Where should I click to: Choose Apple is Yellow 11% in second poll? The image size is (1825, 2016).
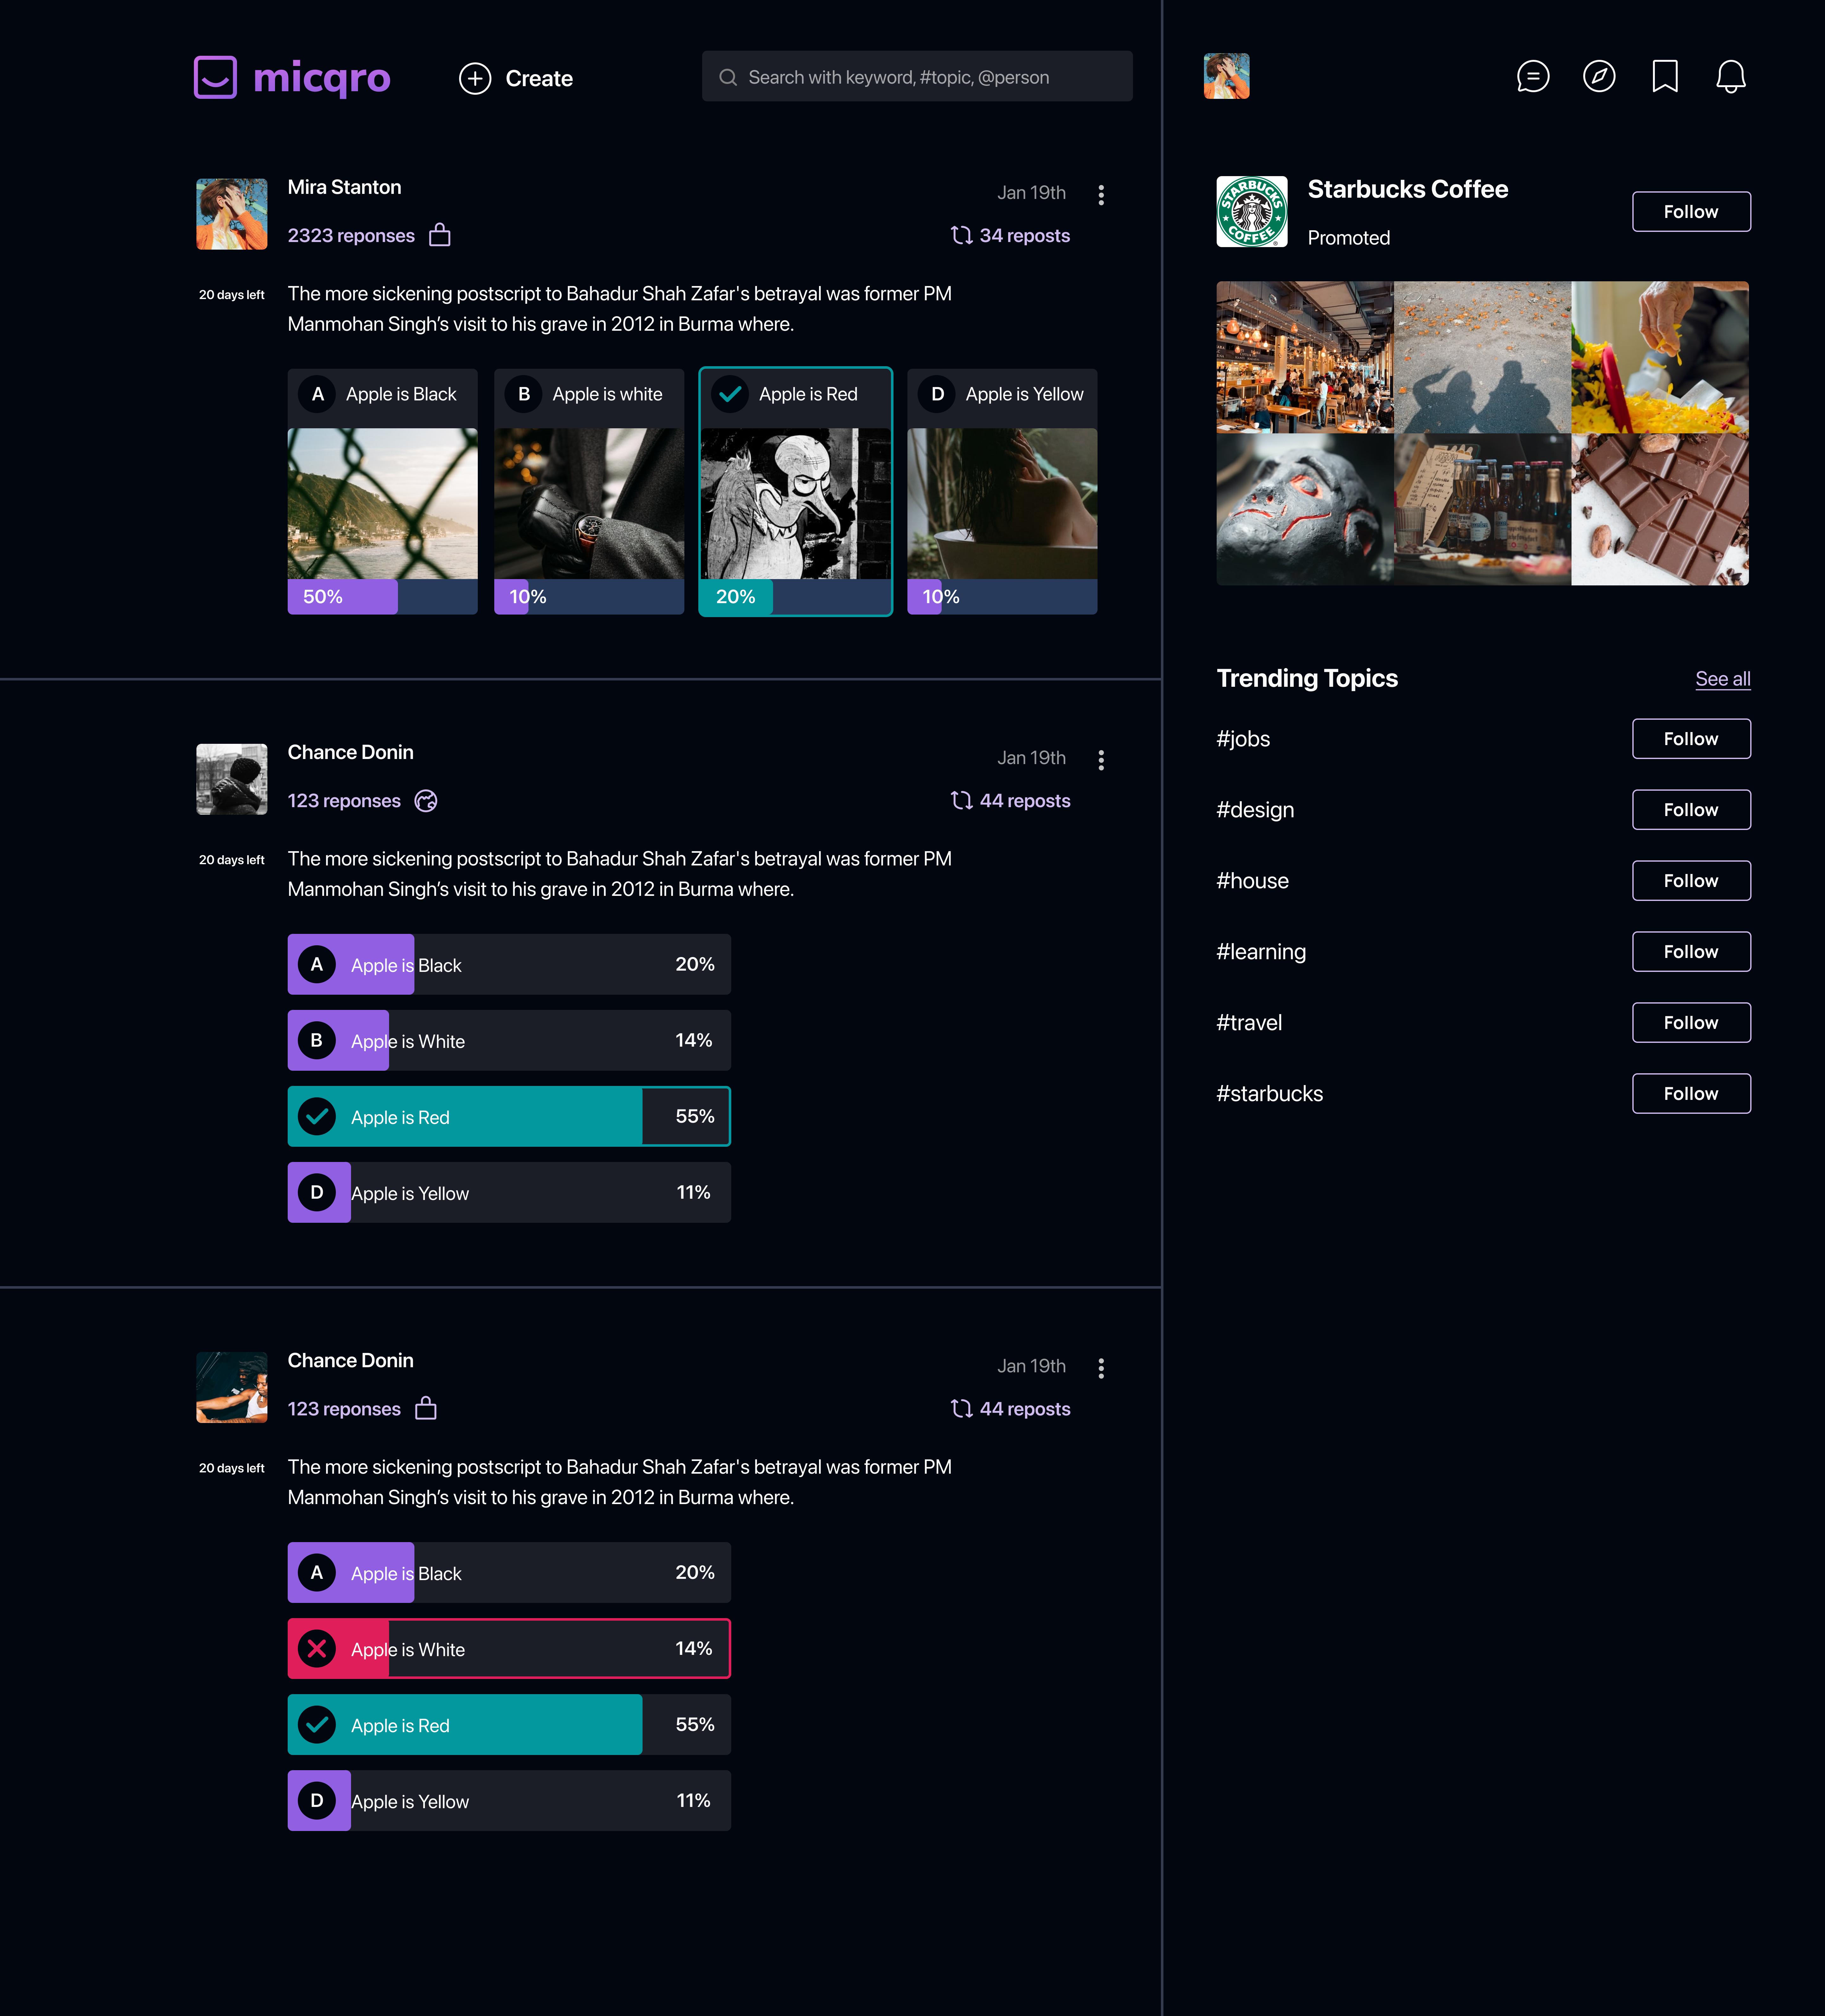pyautogui.click(x=509, y=1192)
